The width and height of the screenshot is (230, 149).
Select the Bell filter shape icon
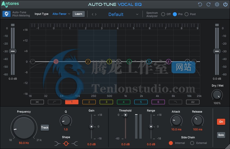pos(66,144)
